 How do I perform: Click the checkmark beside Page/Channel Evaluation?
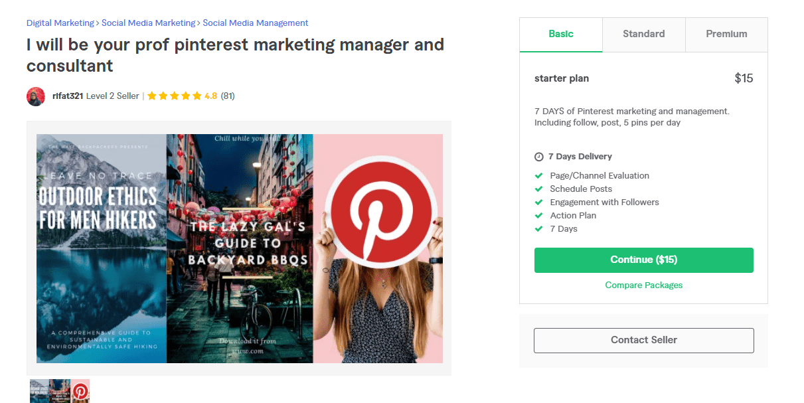click(539, 176)
